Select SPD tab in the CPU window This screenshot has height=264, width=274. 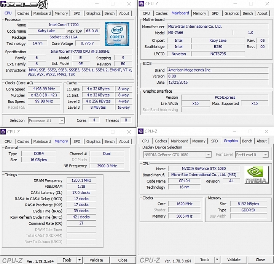(x=77, y=13)
